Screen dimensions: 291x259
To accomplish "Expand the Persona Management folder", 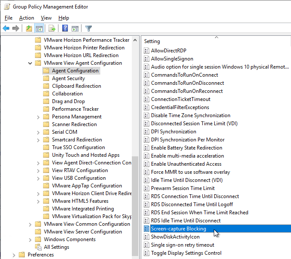I will 38,117.
